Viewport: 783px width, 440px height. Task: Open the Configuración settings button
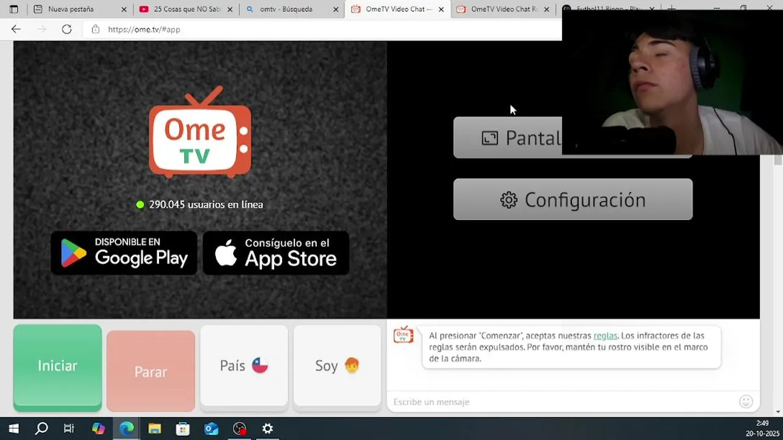(573, 199)
